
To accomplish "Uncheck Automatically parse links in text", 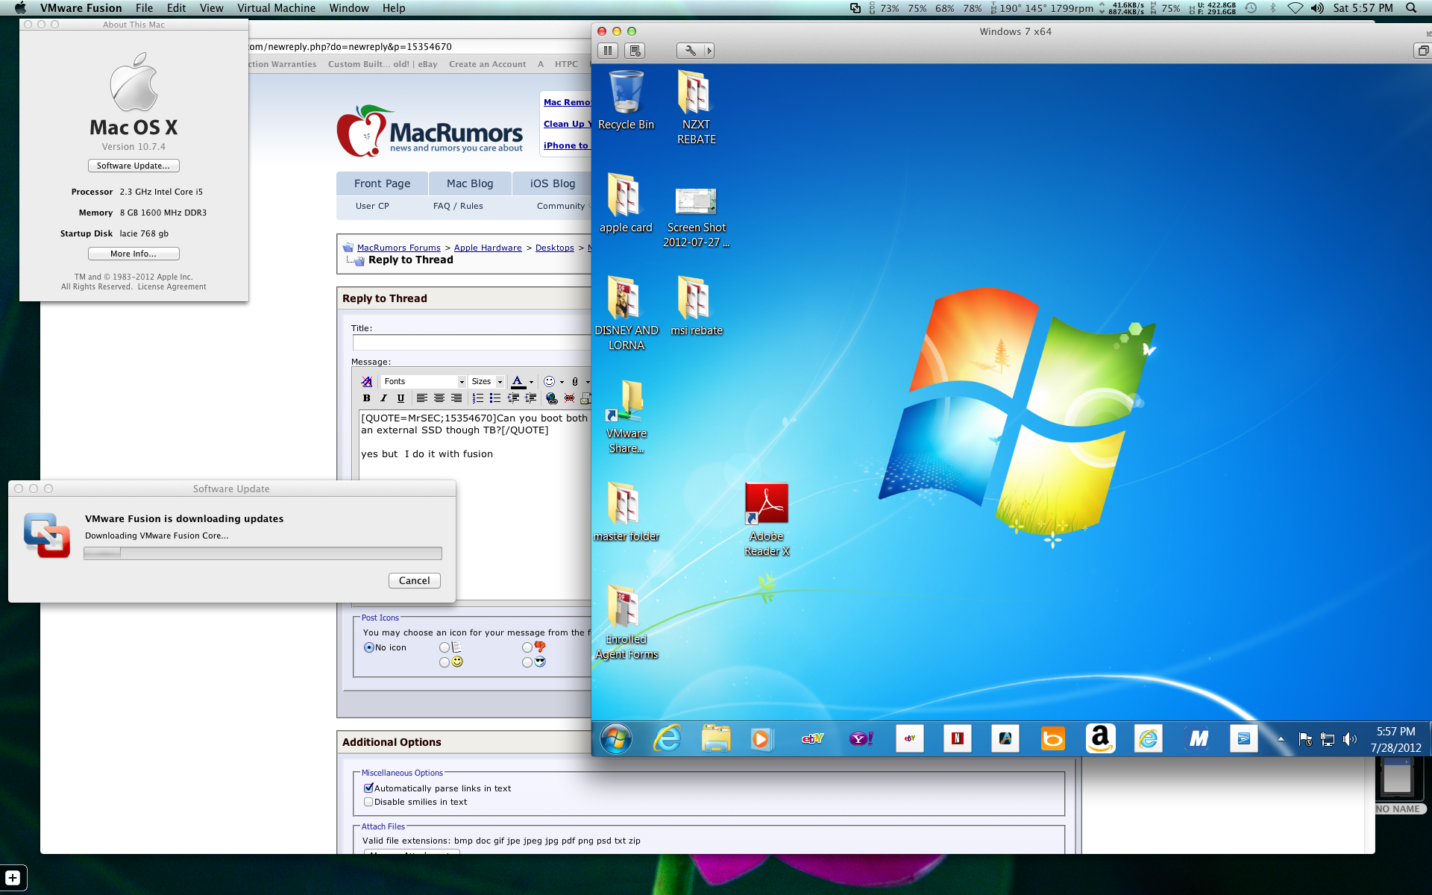I will click(368, 788).
